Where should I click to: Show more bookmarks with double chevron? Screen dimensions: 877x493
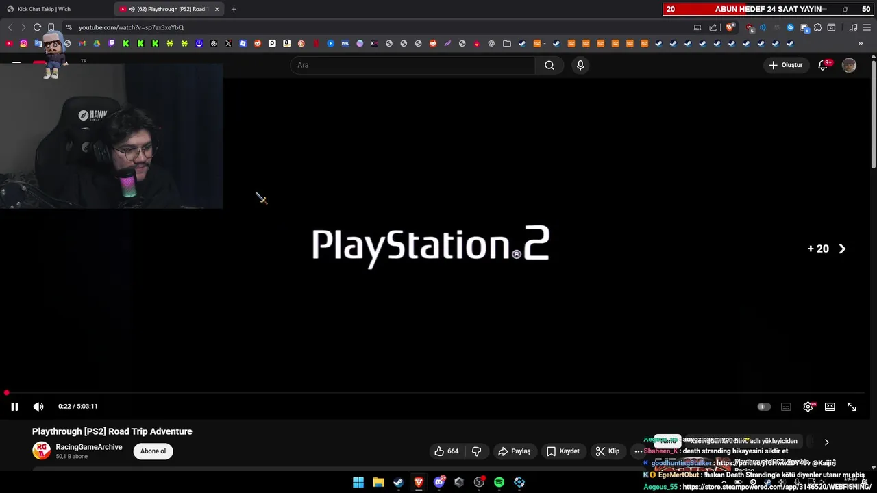pyautogui.click(x=861, y=44)
